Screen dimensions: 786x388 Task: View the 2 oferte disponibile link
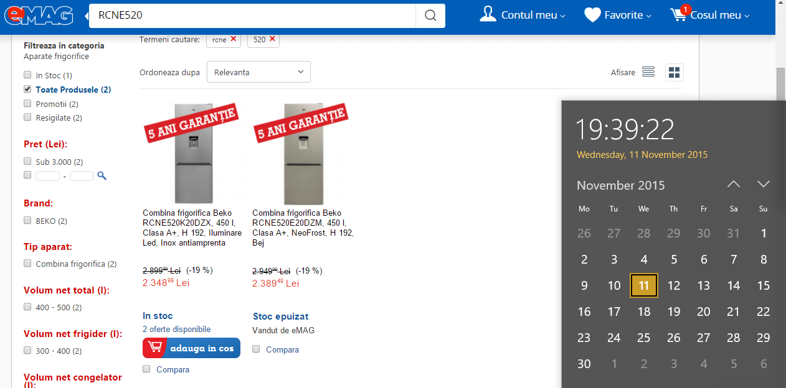tap(177, 329)
